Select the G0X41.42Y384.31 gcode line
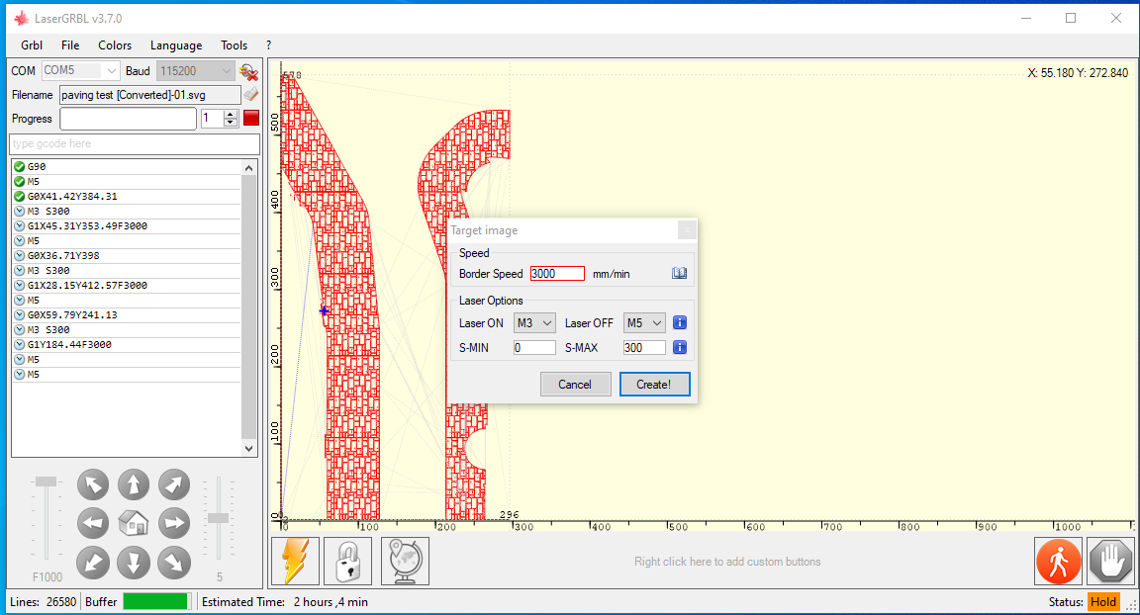 point(127,197)
